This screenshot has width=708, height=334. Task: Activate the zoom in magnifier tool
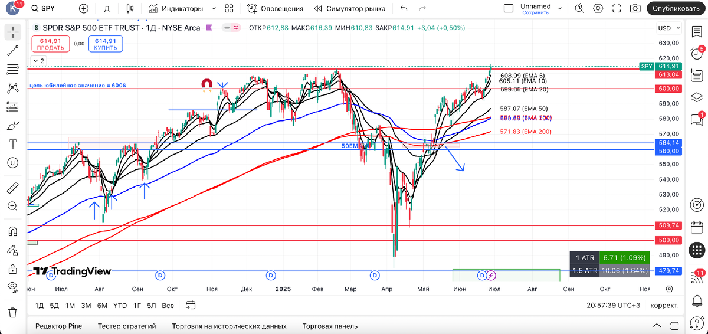(12, 206)
